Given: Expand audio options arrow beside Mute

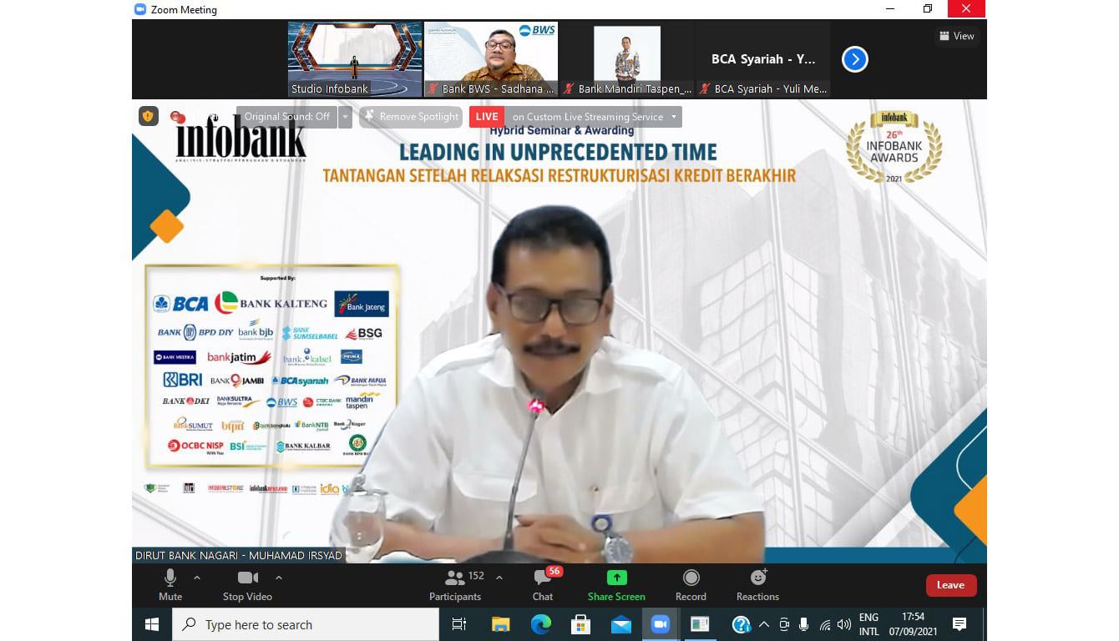Looking at the screenshot, I should (x=197, y=578).
